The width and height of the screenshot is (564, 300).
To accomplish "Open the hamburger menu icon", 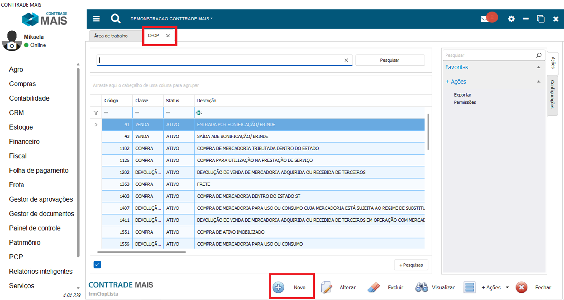I will [x=96, y=19].
